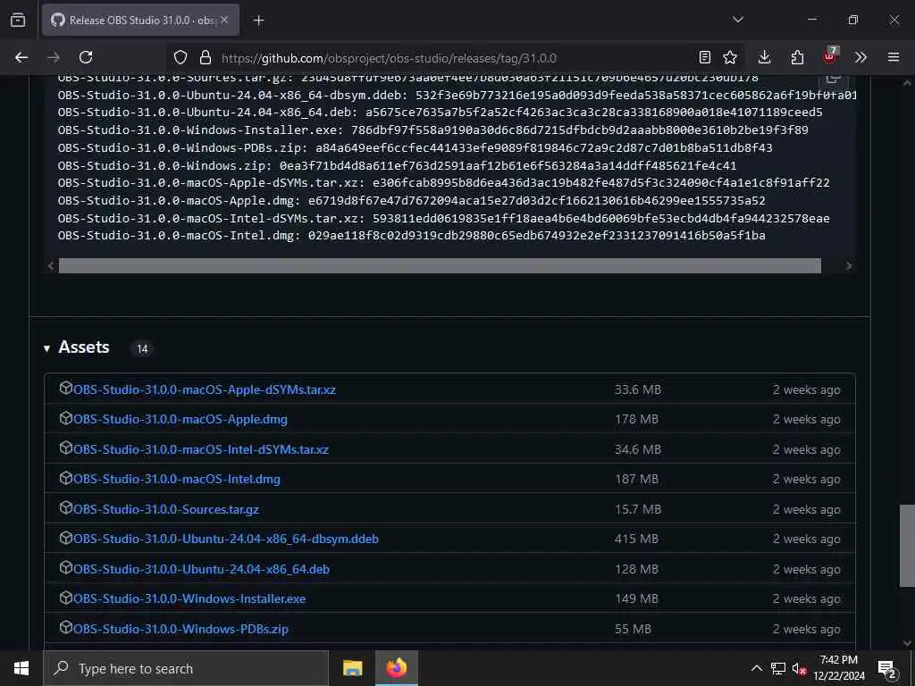Open the notification center icon
The image size is (915, 686).
[887, 669]
